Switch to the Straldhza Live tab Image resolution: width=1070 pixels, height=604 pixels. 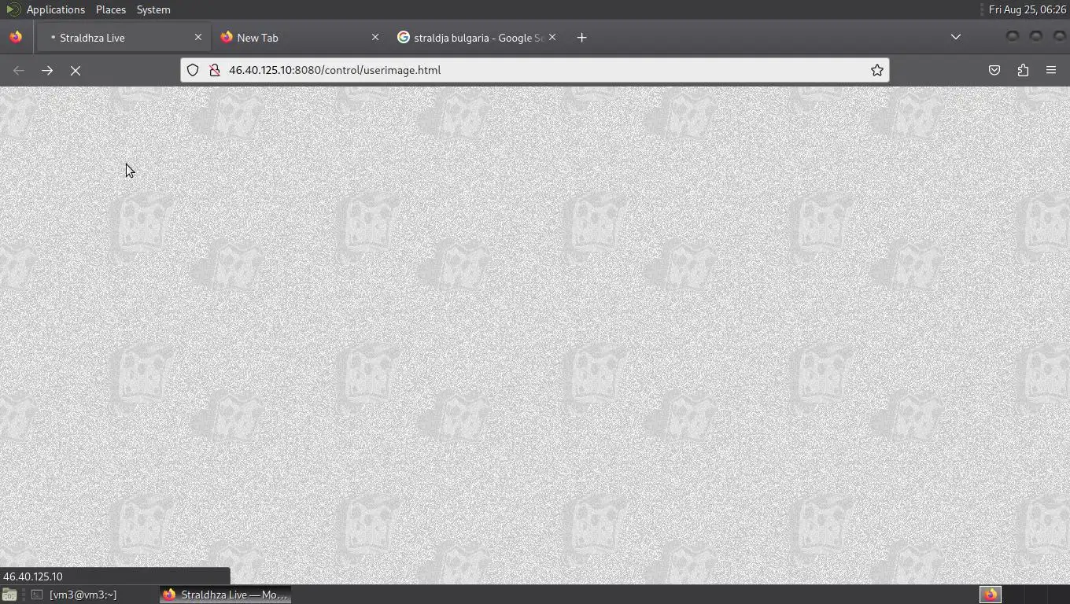122,38
